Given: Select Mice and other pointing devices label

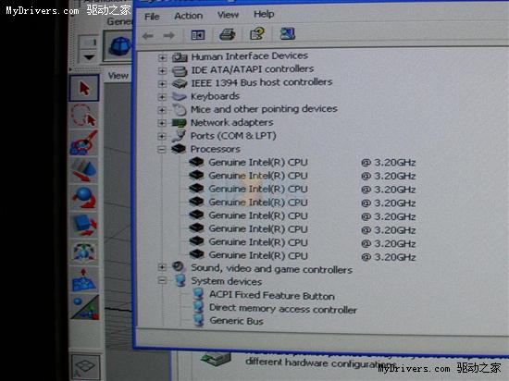Looking at the screenshot, I should (x=264, y=109).
